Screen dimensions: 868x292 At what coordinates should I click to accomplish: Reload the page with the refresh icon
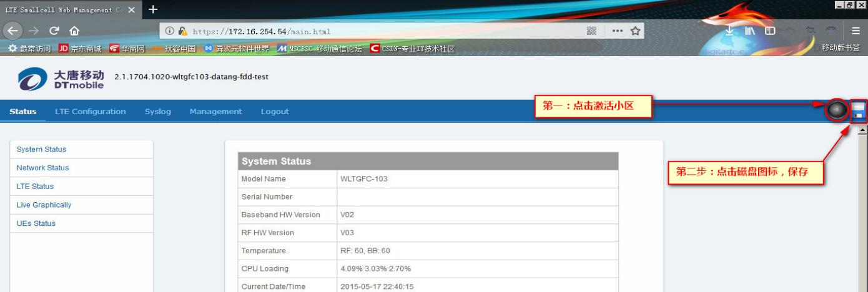pyautogui.click(x=56, y=31)
